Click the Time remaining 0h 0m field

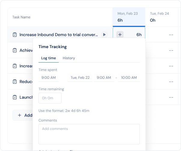pos(50,98)
